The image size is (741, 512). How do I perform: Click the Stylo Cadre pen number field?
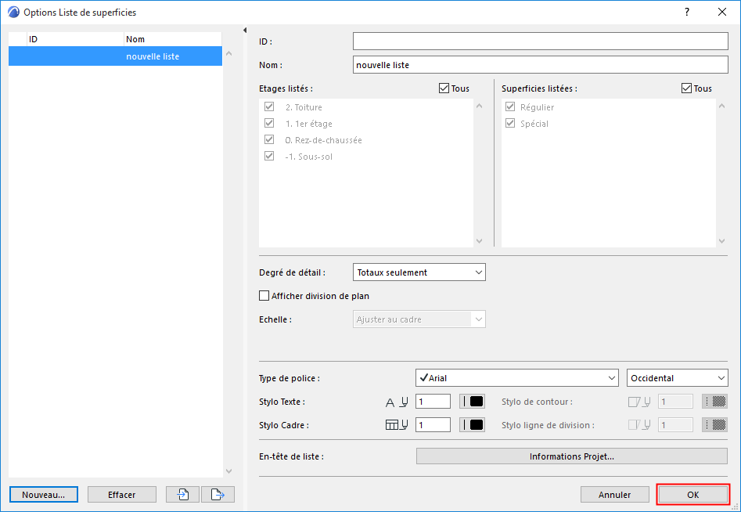point(433,425)
